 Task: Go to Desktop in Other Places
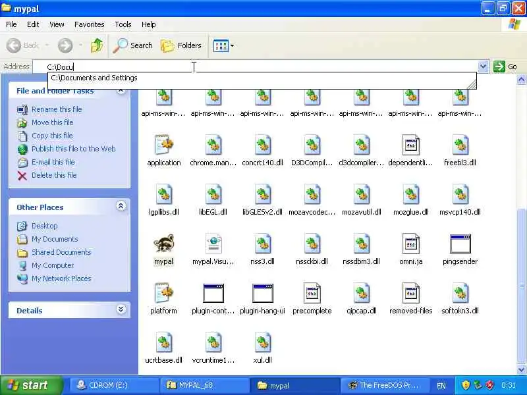(44, 226)
